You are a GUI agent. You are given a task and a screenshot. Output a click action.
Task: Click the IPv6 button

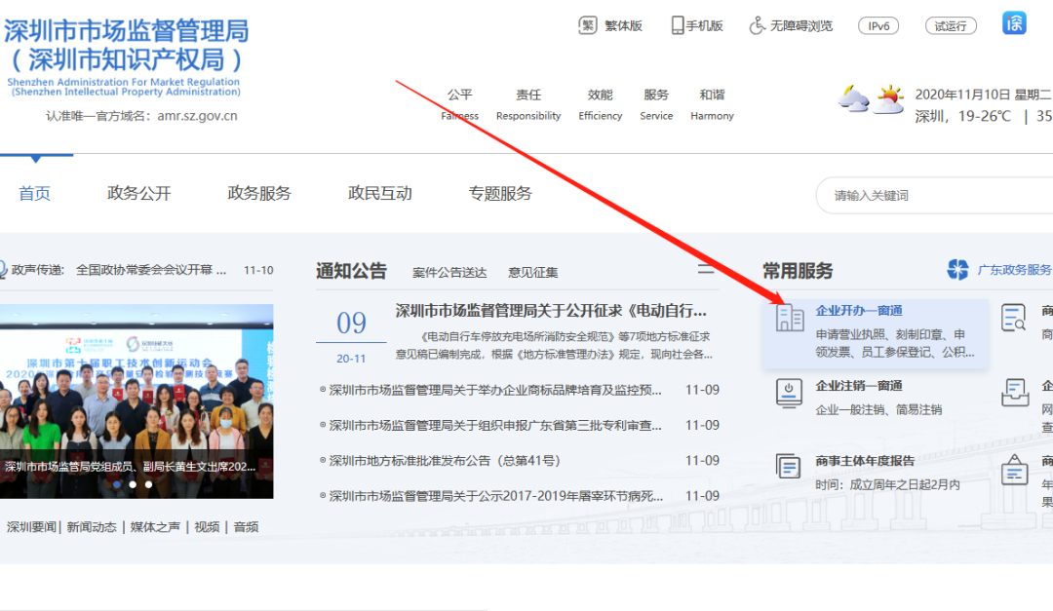coord(878,25)
